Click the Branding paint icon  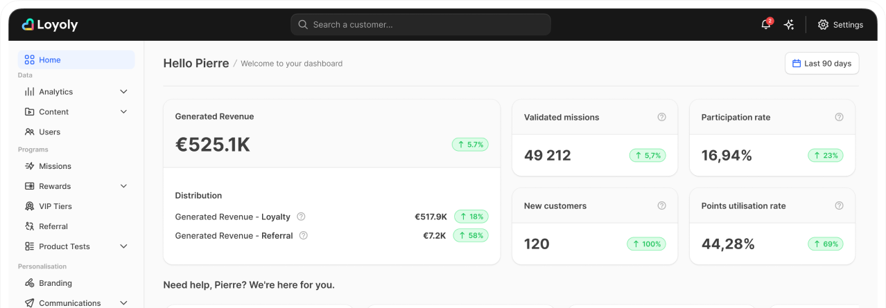(29, 283)
